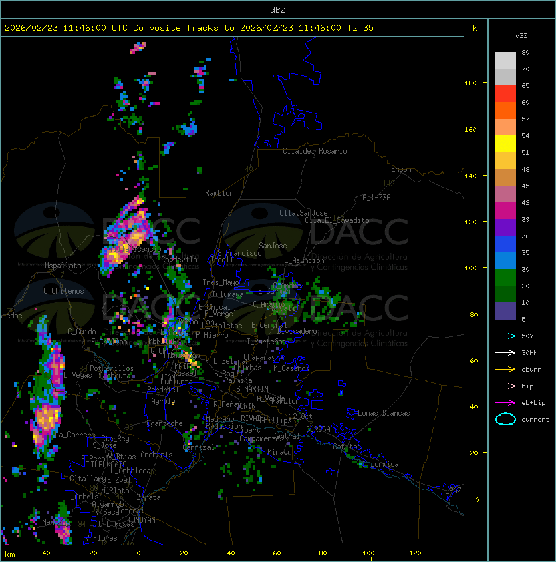Viewport: 556px width, 562px height.
Task: Select the red swatch below 65 dBZ
Action: pos(505,94)
